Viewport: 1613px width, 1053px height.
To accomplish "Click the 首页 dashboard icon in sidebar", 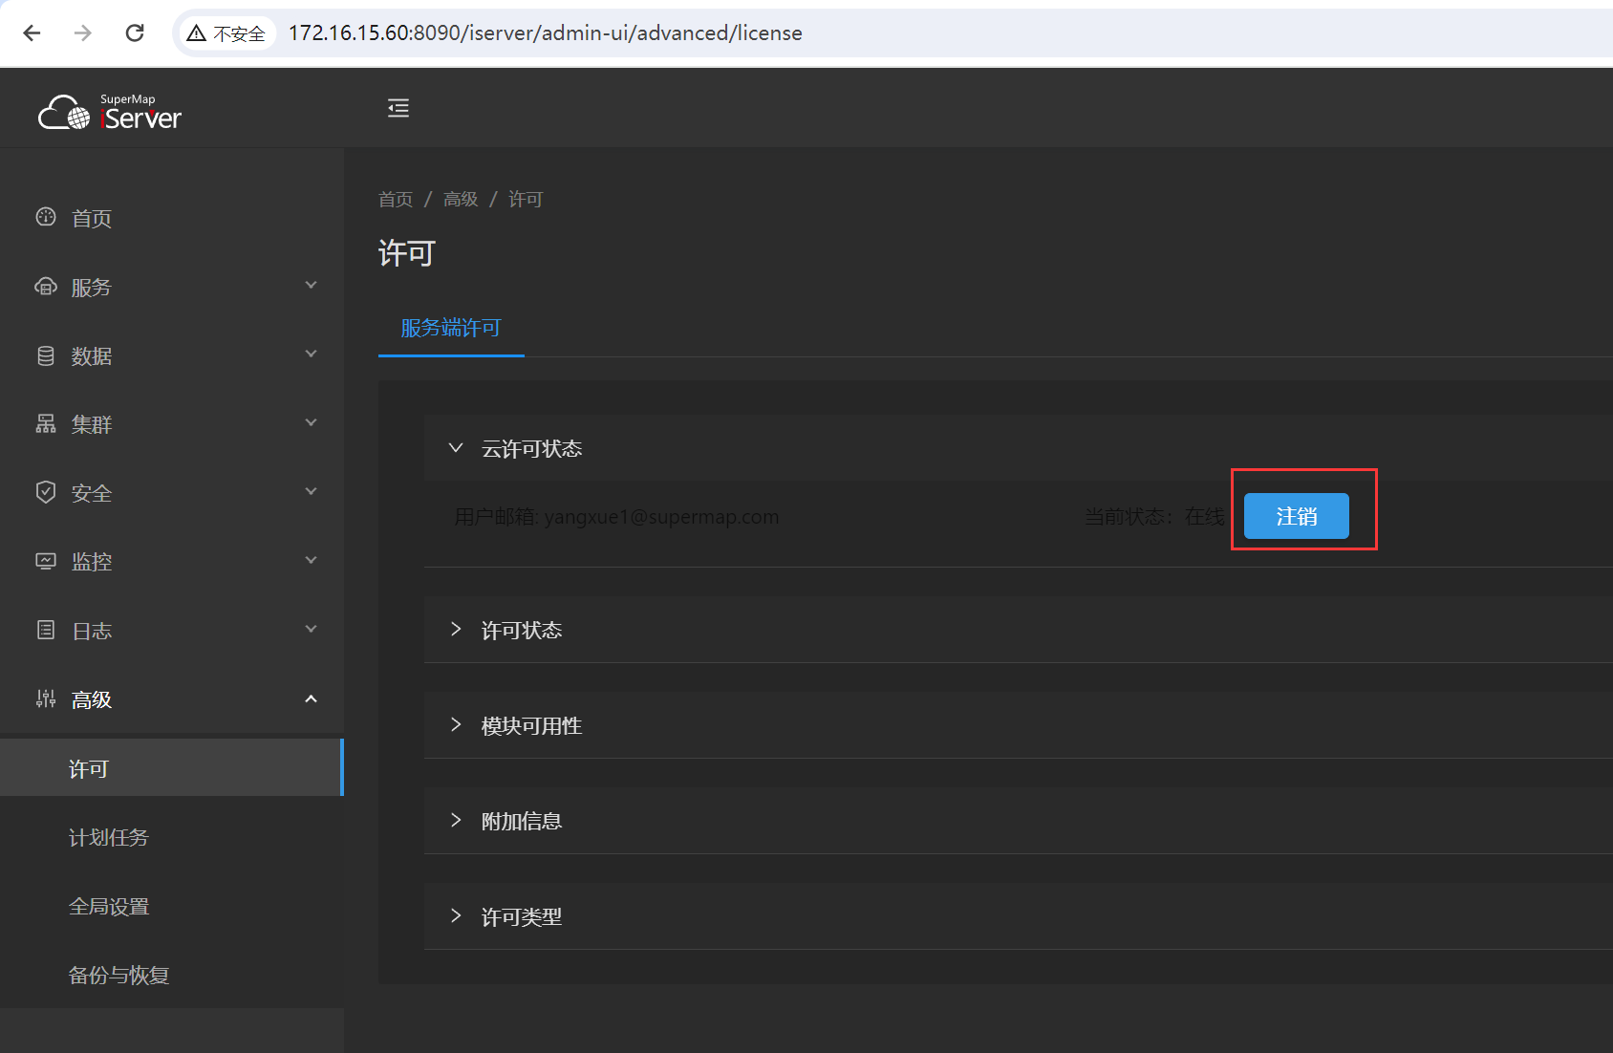I will pos(46,217).
